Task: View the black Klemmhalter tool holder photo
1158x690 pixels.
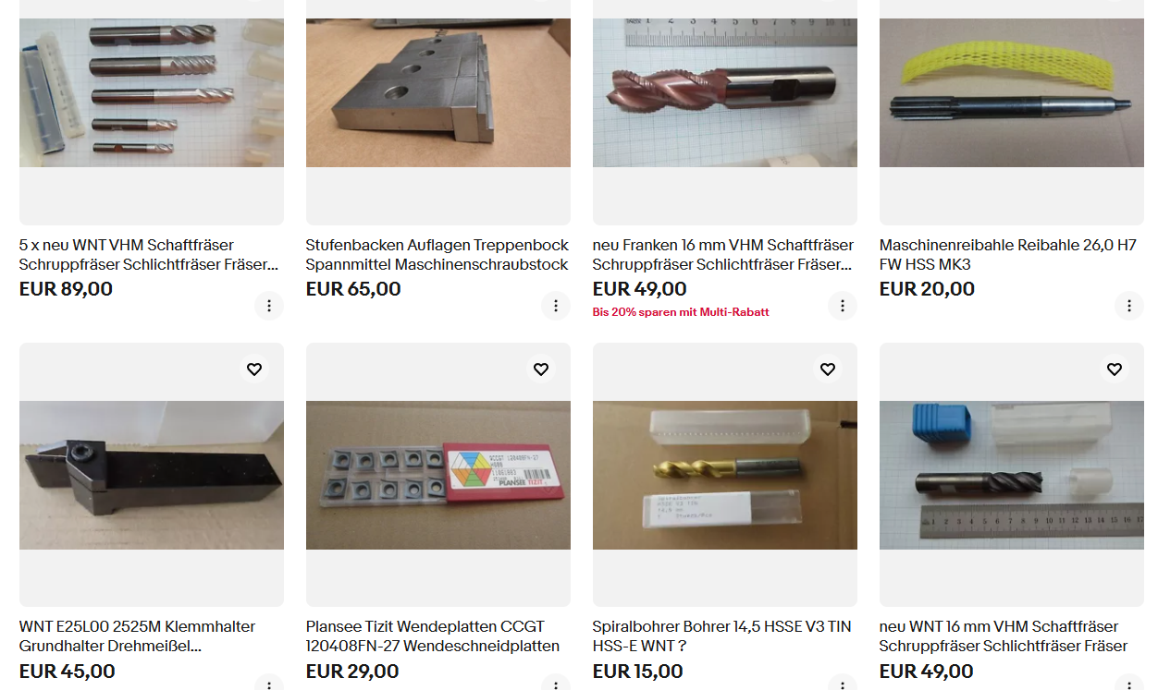Action: pyautogui.click(x=152, y=475)
